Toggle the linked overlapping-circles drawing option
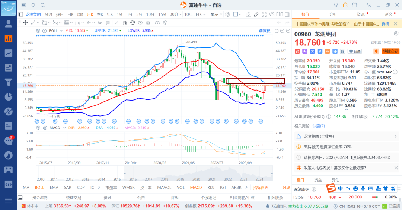Viewport: 402px width, 210px height. 157,23
